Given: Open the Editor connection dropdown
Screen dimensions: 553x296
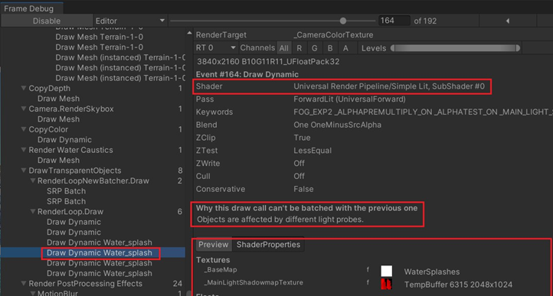Looking at the screenshot, I should click(130, 21).
